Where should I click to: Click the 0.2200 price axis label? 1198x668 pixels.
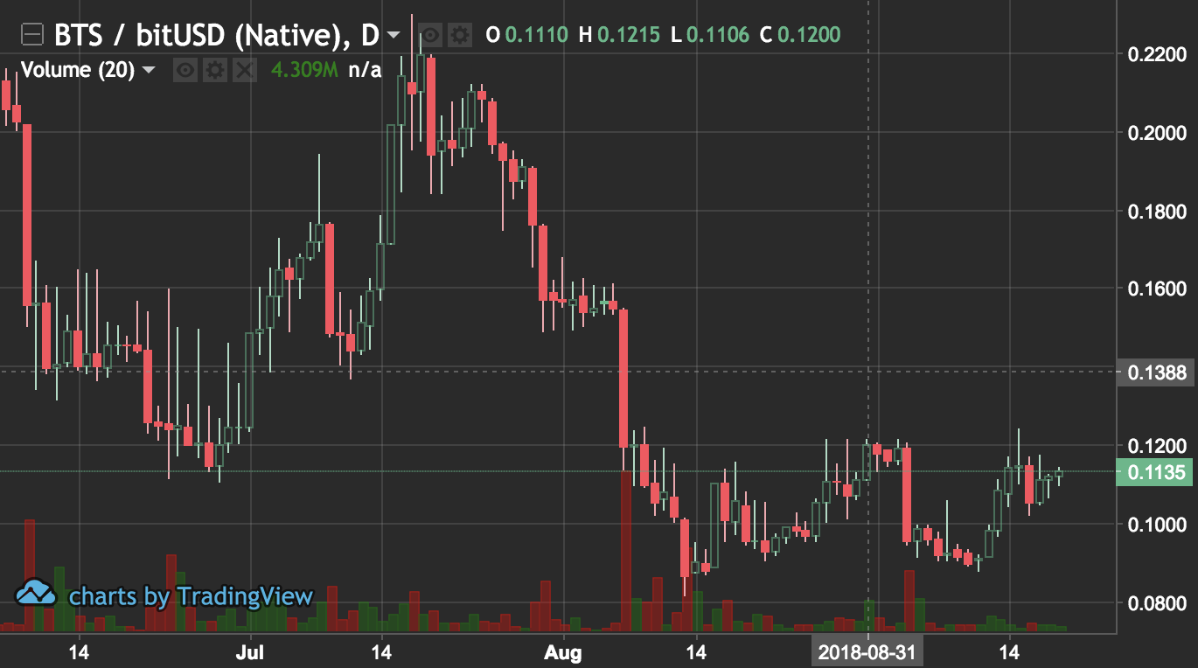point(1157,54)
